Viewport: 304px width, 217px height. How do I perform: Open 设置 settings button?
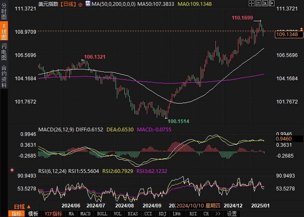click(232, 214)
